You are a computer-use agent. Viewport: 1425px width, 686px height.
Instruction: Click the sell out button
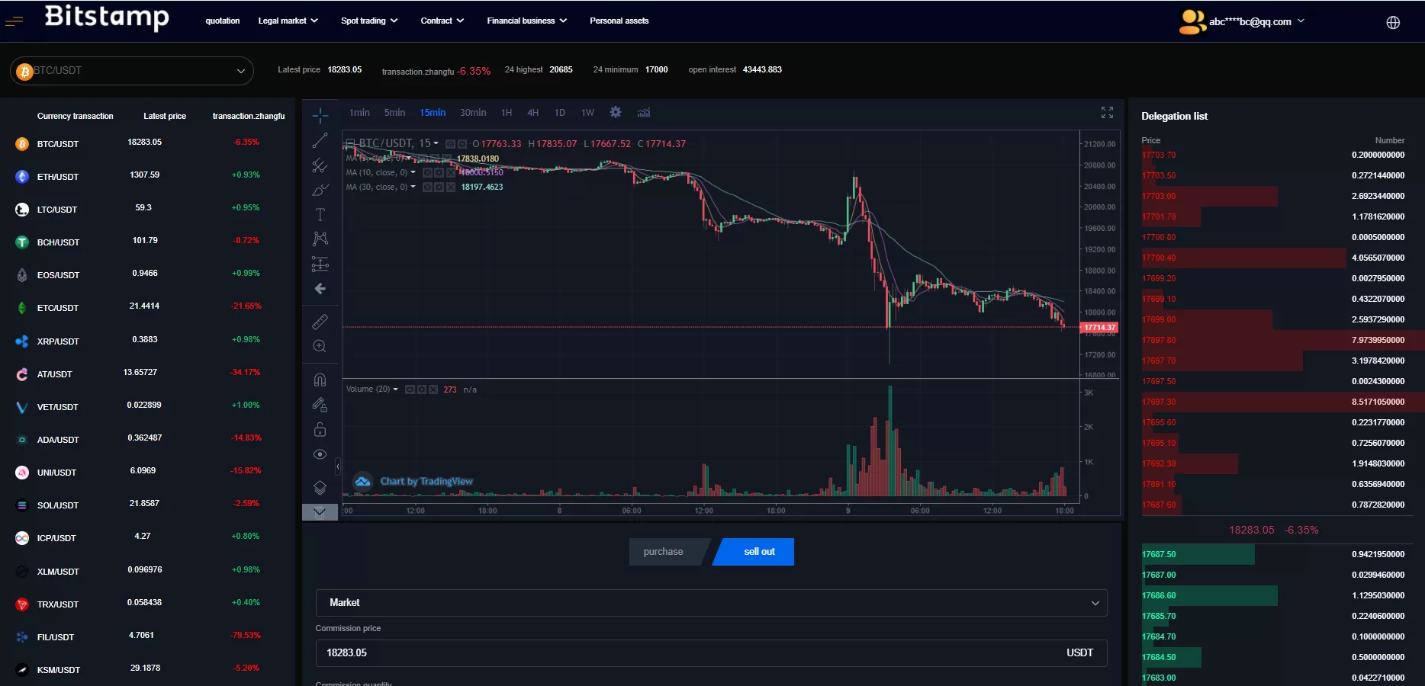tap(759, 552)
